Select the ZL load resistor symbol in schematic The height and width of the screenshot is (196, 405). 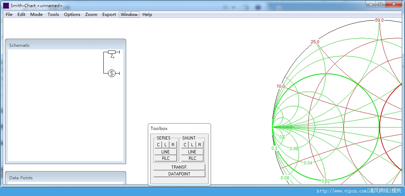(x=112, y=52)
